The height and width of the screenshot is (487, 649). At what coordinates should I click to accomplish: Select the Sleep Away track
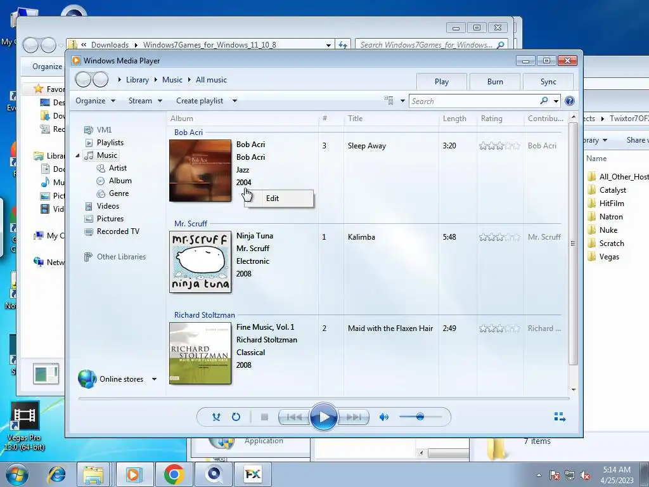pos(367,146)
